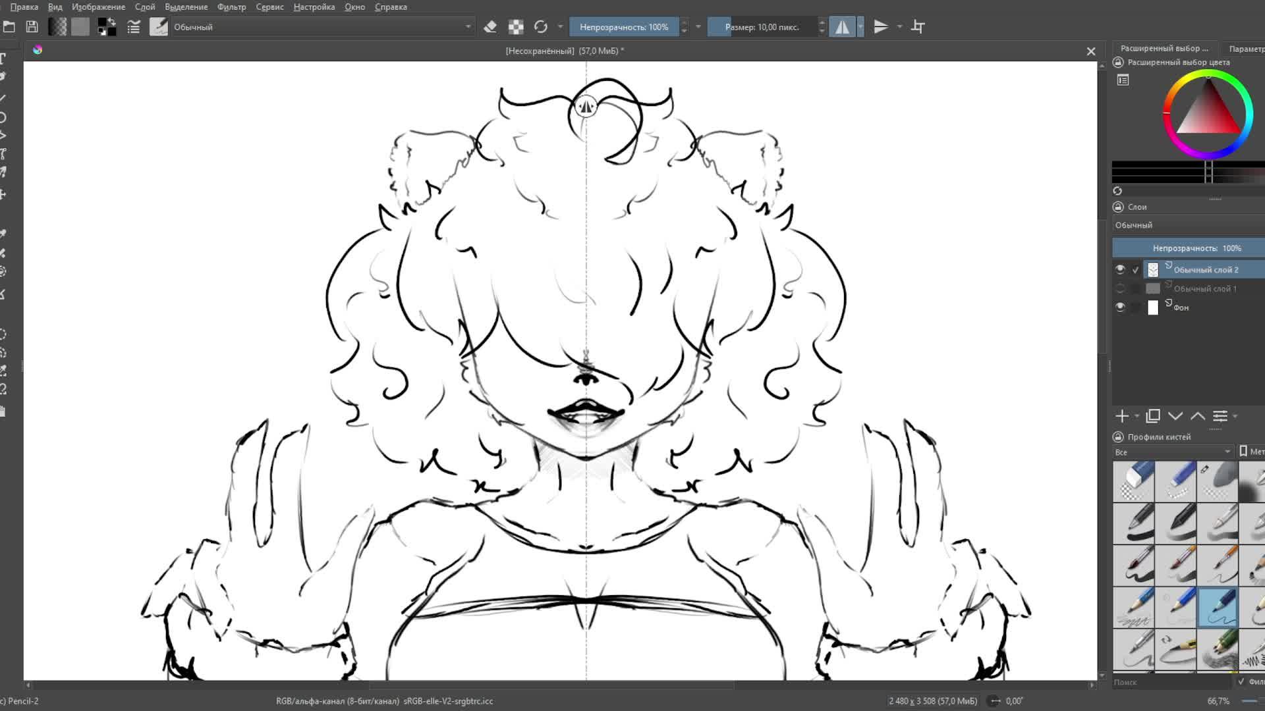Open the 'Вид' menu
The image size is (1265, 711).
coord(55,7)
